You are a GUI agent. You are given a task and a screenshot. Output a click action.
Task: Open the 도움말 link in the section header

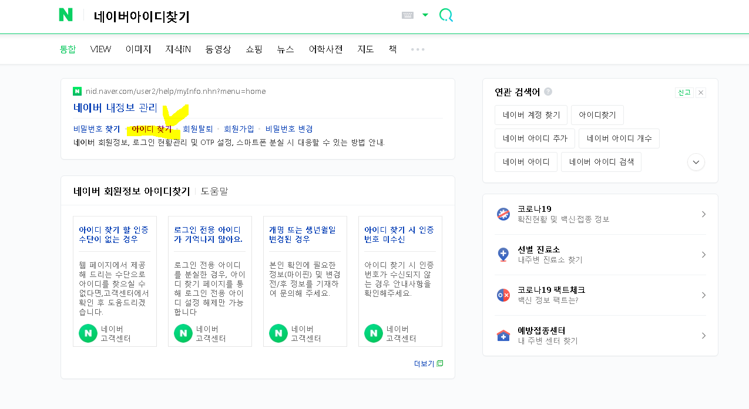click(214, 191)
